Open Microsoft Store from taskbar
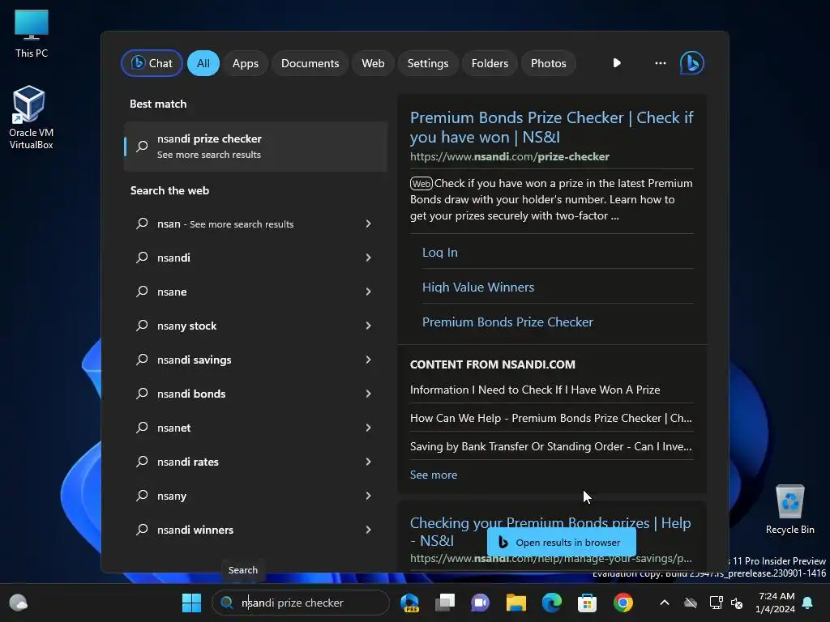The image size is (830, 622). [x=587, y=603]
